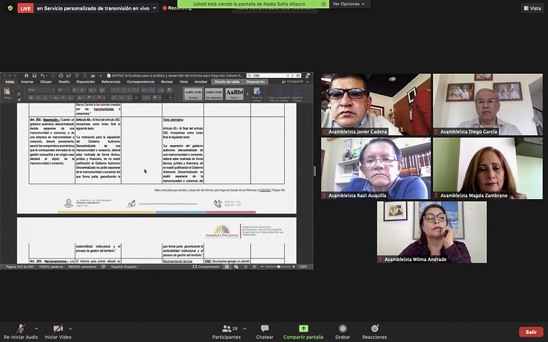Click the Word home icon in the title bar

pyautogui.click(x=27, y=75)
